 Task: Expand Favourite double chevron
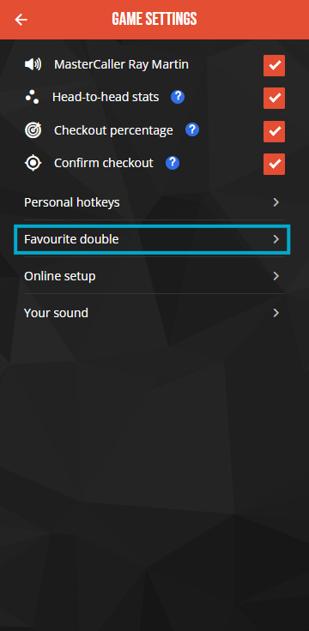tap(276, 239)
